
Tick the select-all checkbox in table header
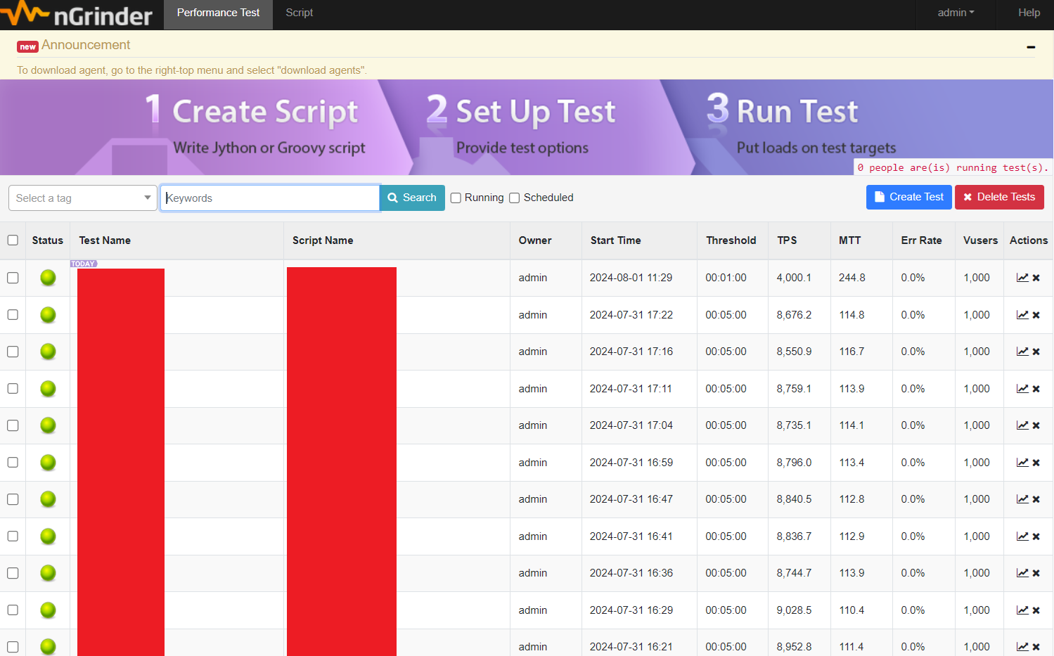click(x=13, y=240)
